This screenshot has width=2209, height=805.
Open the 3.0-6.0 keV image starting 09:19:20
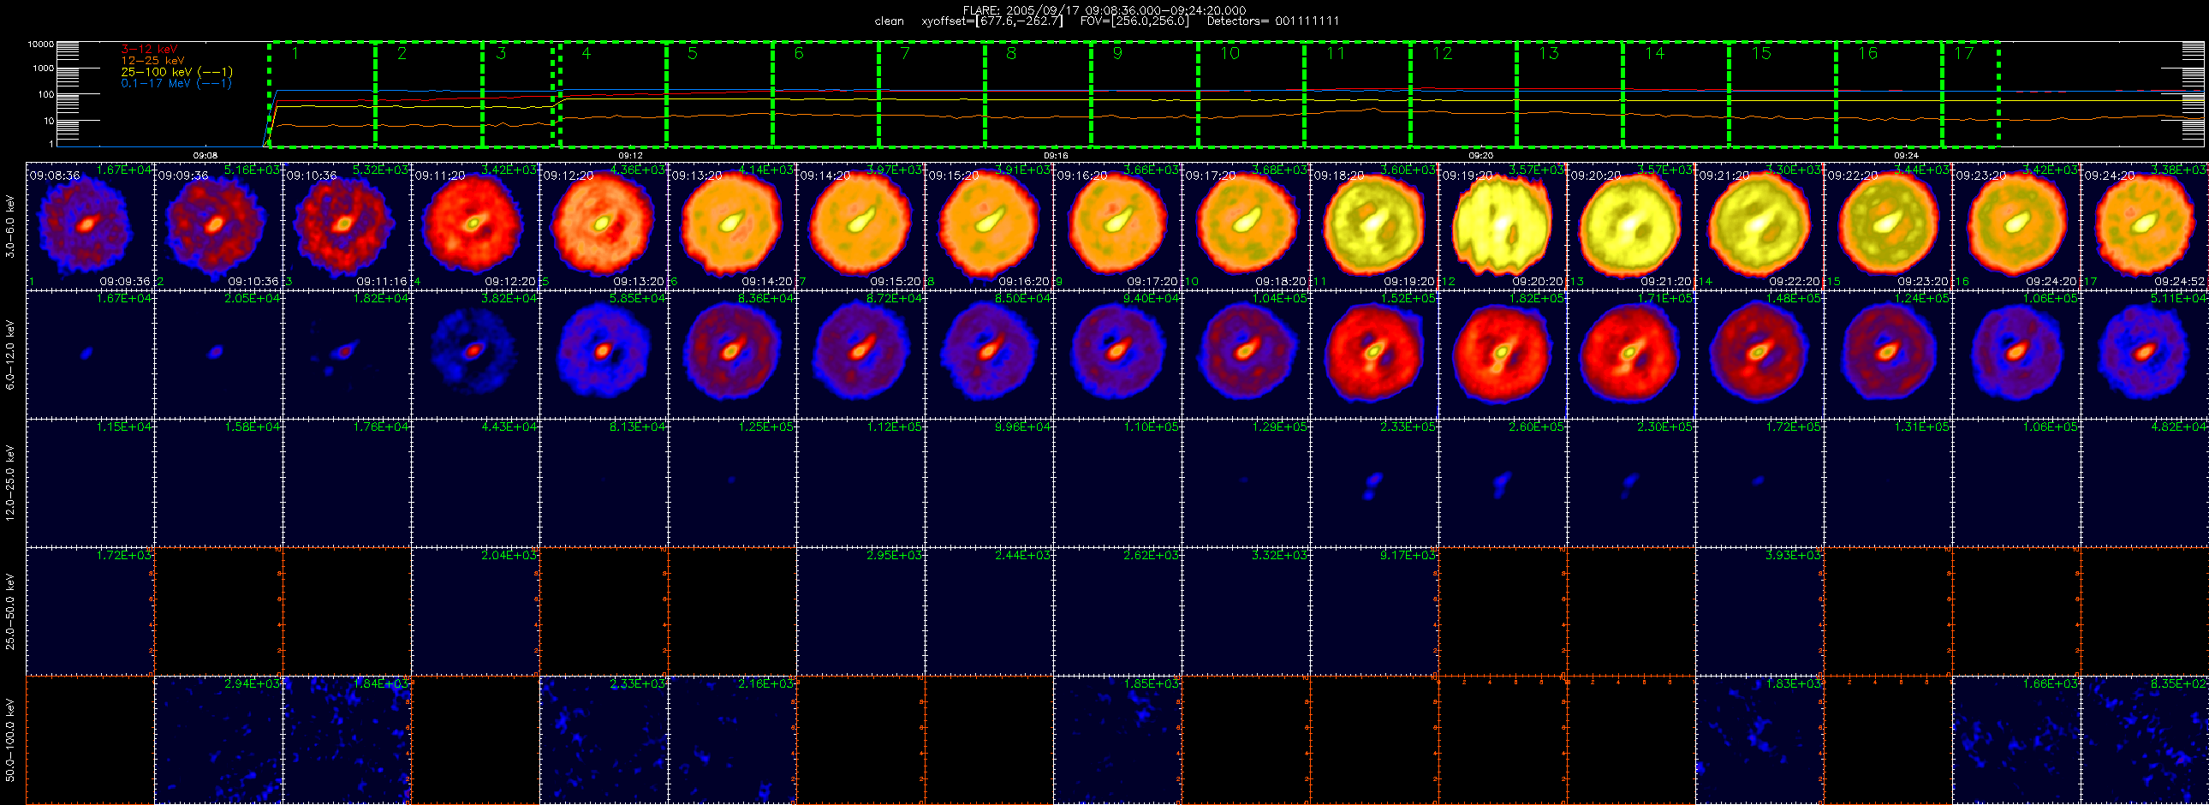(x=1503, y=226)
